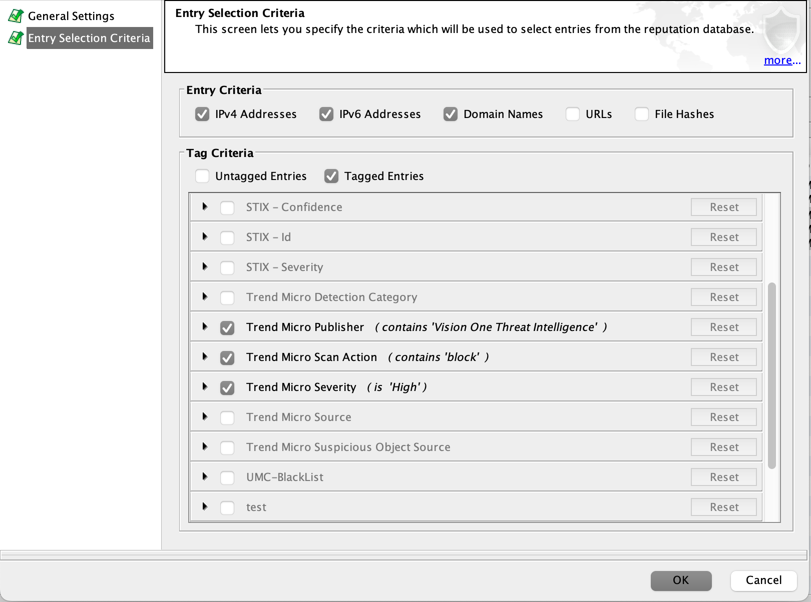Enable the URLs entry criteria checkbox
The image size is (811, 602).
573,114
